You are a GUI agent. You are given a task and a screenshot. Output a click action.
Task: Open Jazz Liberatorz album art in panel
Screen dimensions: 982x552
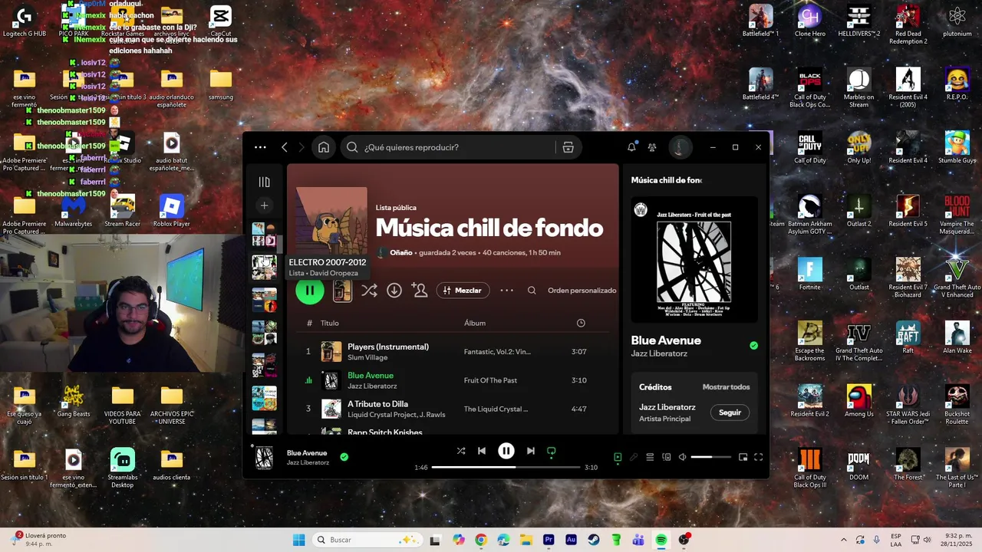(694, 260)
